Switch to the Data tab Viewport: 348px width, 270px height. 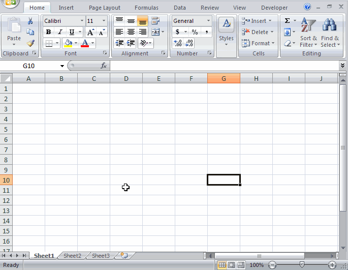tap(180, 8)
